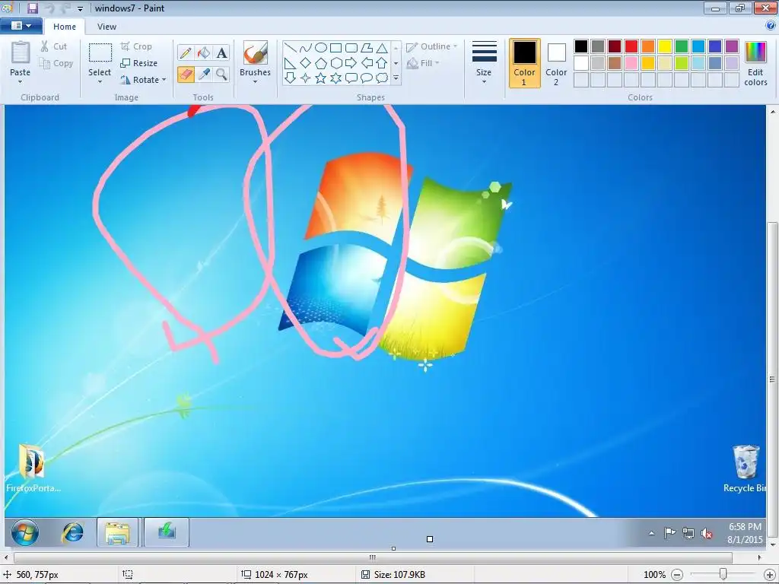Choose the Down arrow shape
Screen dimensions: 779x584
tap(290, 78)
